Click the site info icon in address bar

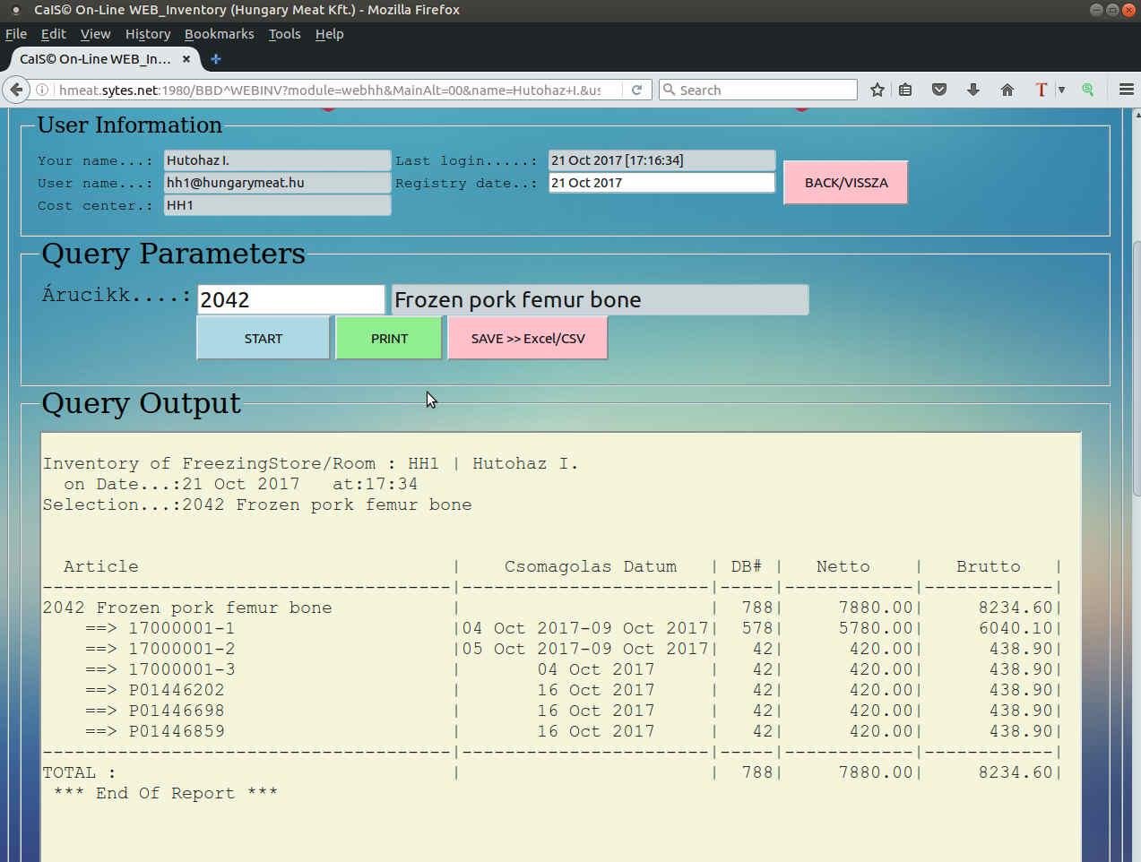pyautogui.click(x=41, y=90)
